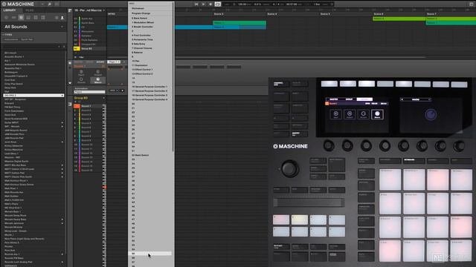476x267 pixels.
Task: Tap the controller touch strip
Action: click(x=309, y=202)
